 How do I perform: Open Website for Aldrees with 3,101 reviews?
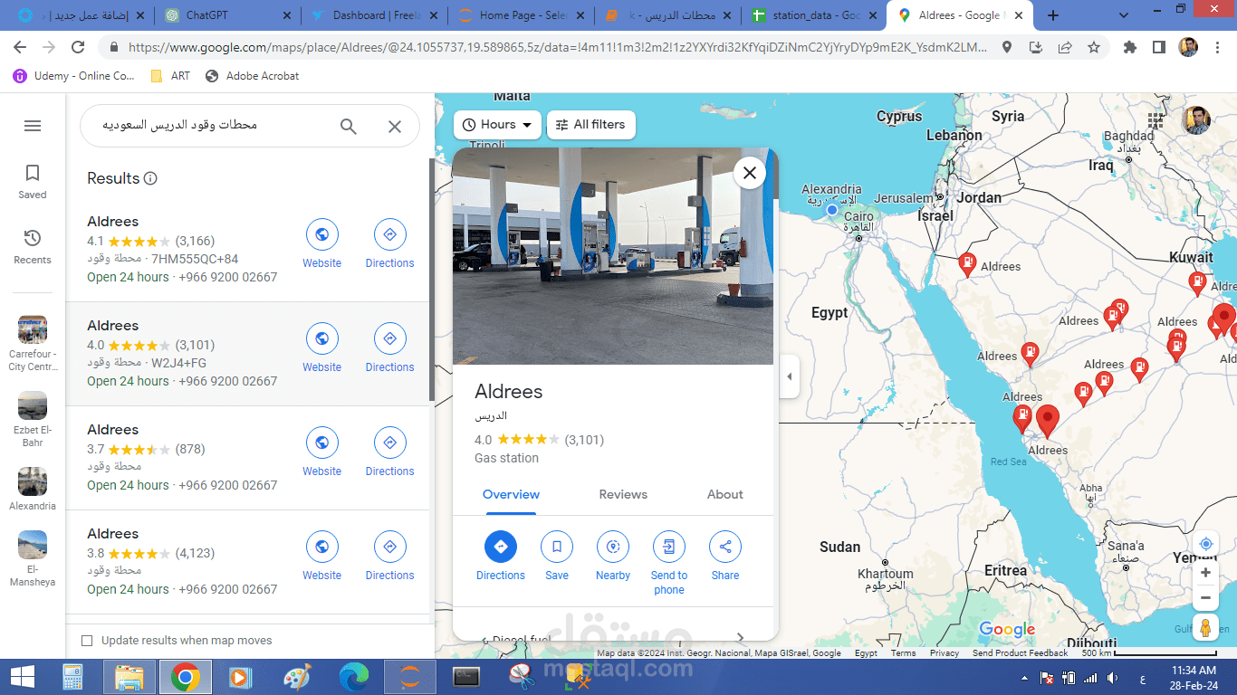[x=321, y=347]
